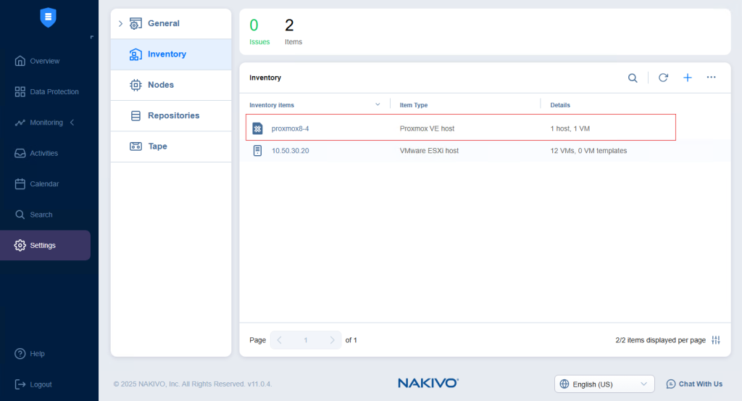Open the Calendar page
The height and width of the screenshot is (401, 742).
44,184
